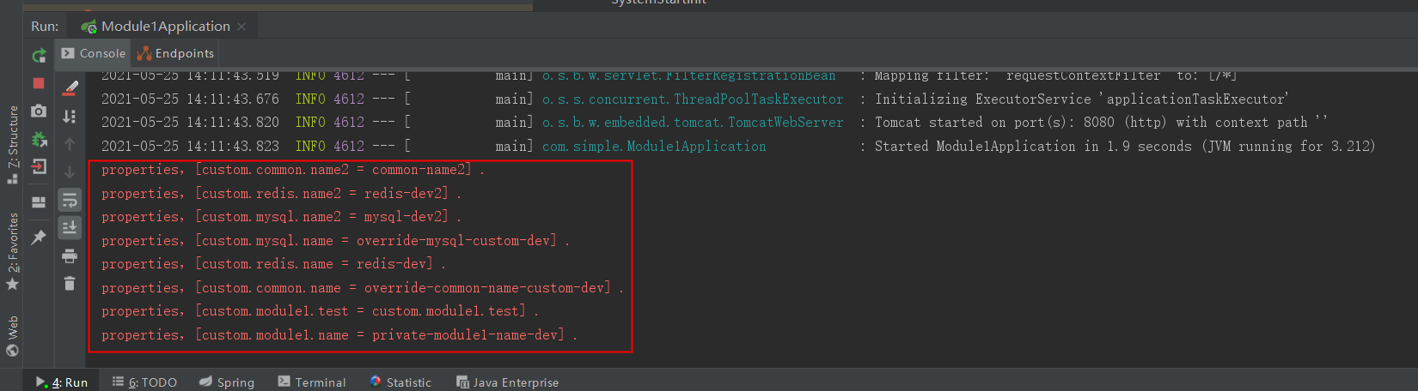Viewport: 1418px width, 391px height.
Task: Open the FilterRegistrationBean logger link
Action: click(688, 76)
